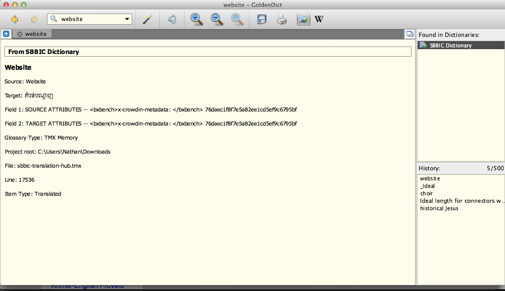Image resolution: width=505 pixels, height=291 pixels.
Task: Zoom in on the article text
Action: [x=196, y=19]
